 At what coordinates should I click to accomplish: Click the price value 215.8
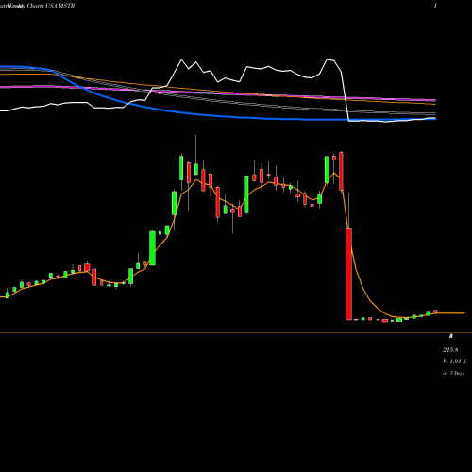click(450, 350)
